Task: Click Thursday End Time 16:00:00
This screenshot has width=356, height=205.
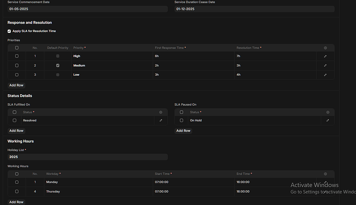Action: pos(276,192)
